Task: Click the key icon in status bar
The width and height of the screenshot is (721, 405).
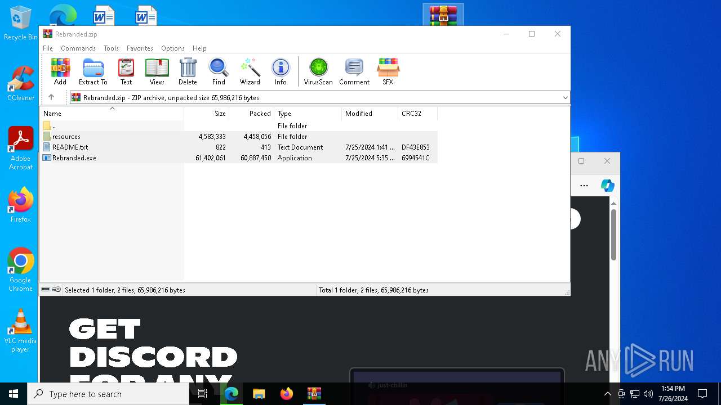Action: coord(56,290)
